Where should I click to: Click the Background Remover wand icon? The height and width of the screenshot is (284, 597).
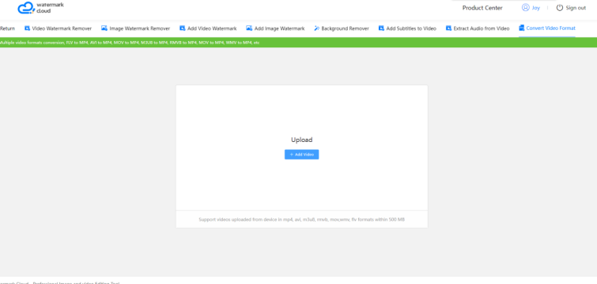(317, 28)
